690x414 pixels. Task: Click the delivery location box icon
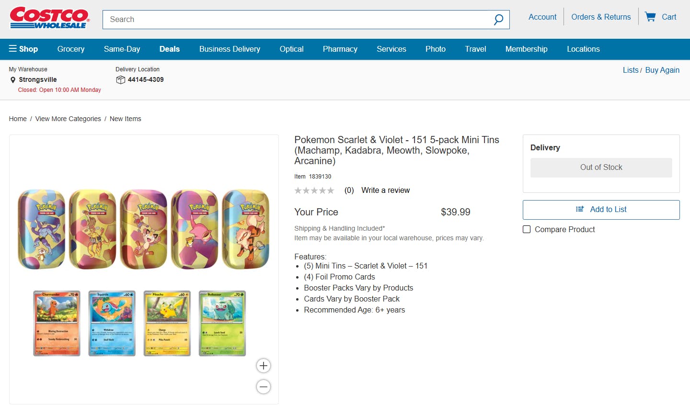(121, 80)
